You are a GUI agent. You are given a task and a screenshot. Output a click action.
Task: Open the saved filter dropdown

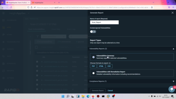[54, 37]
